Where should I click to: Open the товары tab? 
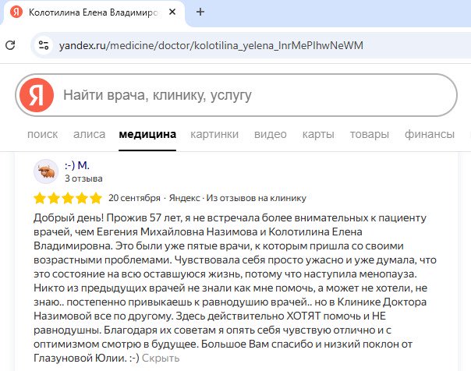click(369, 134)
